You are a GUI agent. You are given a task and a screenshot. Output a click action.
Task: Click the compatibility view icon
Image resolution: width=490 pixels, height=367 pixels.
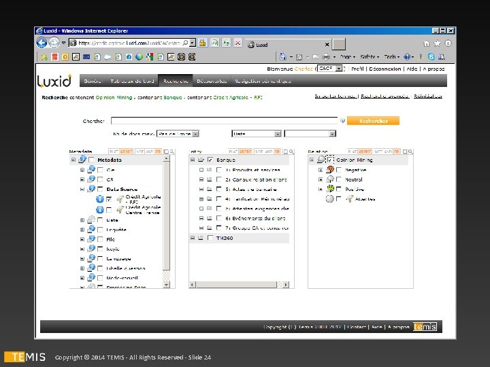tap(214, 43)
